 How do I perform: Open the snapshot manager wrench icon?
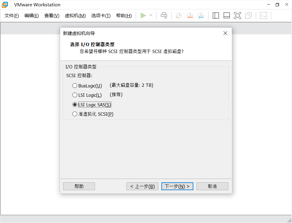(201, 15)
